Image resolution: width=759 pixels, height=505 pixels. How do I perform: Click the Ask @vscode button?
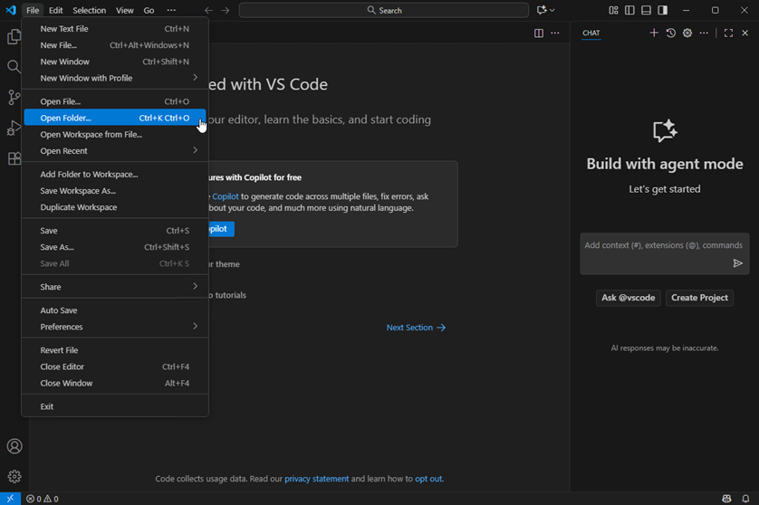click(x=628, y=298)
